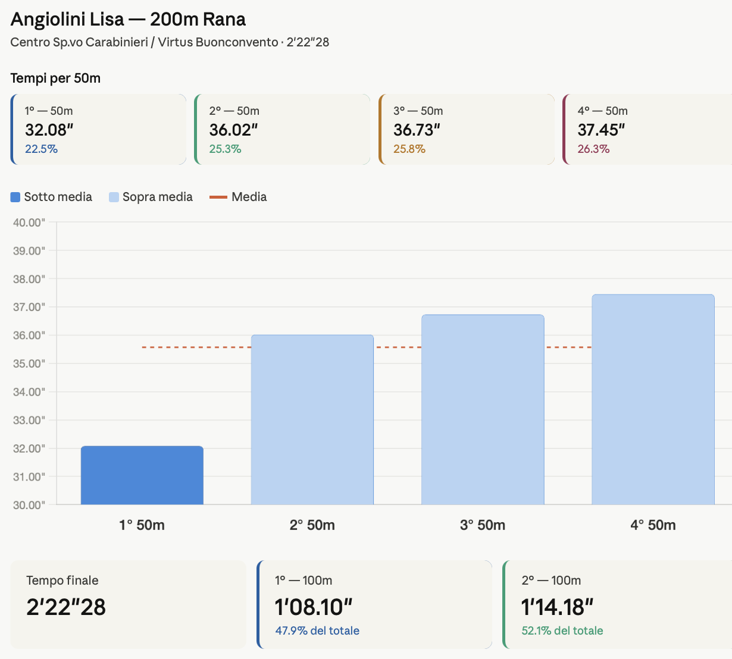Select the 3° 50m bar in chart

coord(483,409)
